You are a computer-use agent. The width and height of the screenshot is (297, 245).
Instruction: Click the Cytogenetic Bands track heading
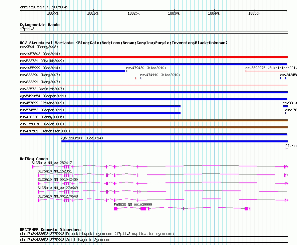coord(40,25)
